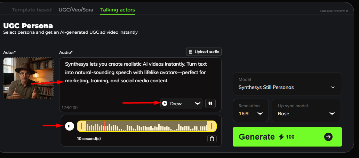
Task: Click the Fair use credits: 0 text
Action: 334,11
